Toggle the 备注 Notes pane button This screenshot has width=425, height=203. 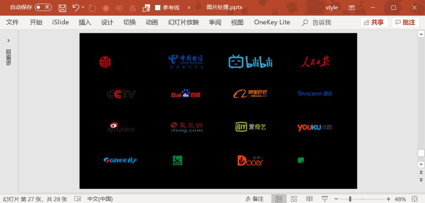point(255,199)
